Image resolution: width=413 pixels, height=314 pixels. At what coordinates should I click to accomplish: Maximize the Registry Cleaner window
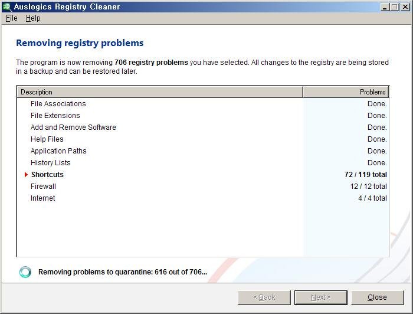coord(394,7)
